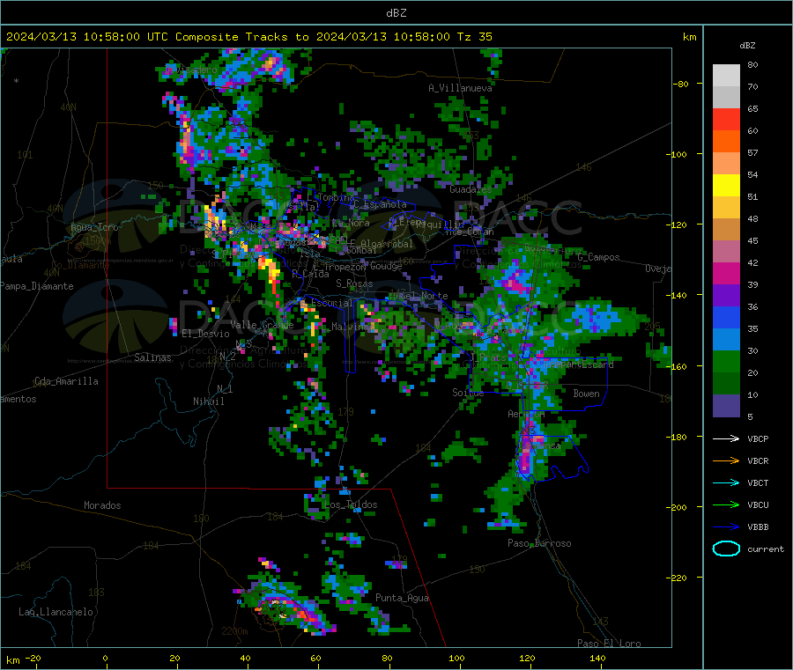Click the 'km' unit label at top right of map
The width and height of the screenshot is (793, 670).
click(689, 37)
